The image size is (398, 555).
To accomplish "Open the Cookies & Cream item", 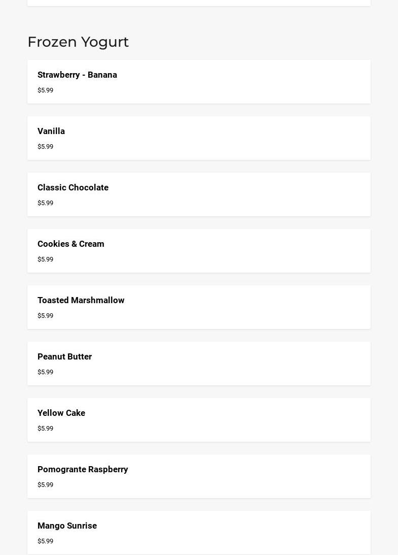I will [71, 244].
